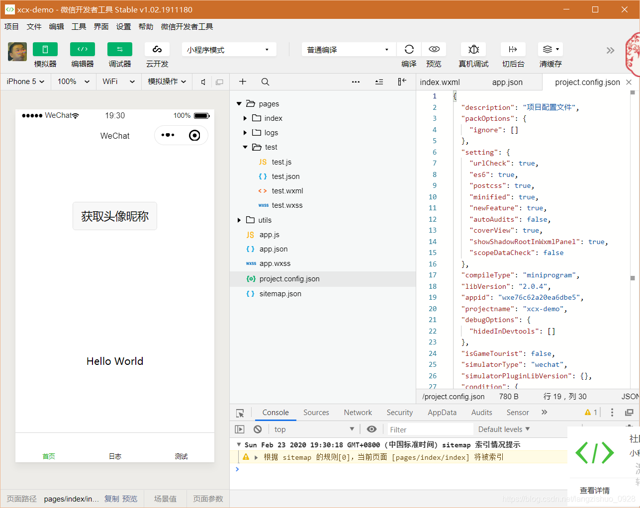Start real device debugging (真机调试)
The height and width of the screenshot is (508, 640).
(473, 49)
